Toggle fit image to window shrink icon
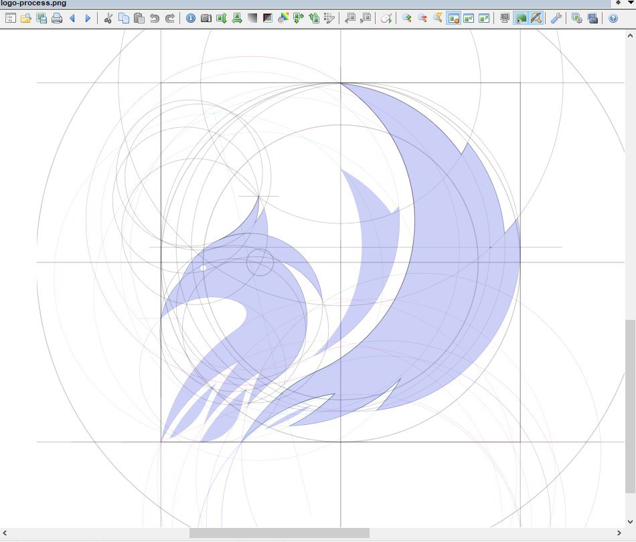This screenshot has height=542, width=636. (469, 18)
